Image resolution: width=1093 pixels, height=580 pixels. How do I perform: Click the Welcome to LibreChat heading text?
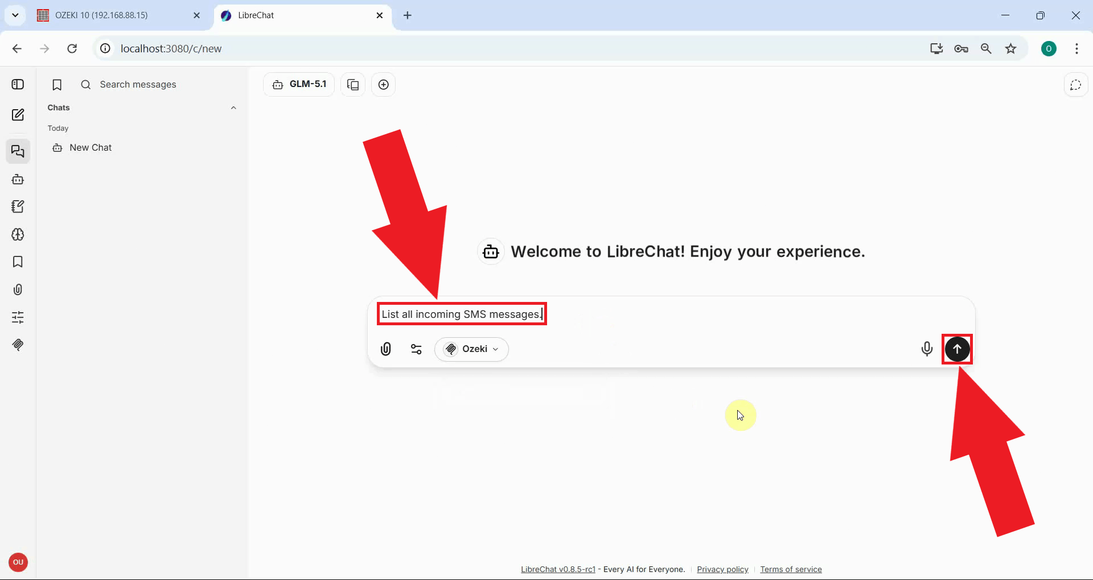point(688,251)
